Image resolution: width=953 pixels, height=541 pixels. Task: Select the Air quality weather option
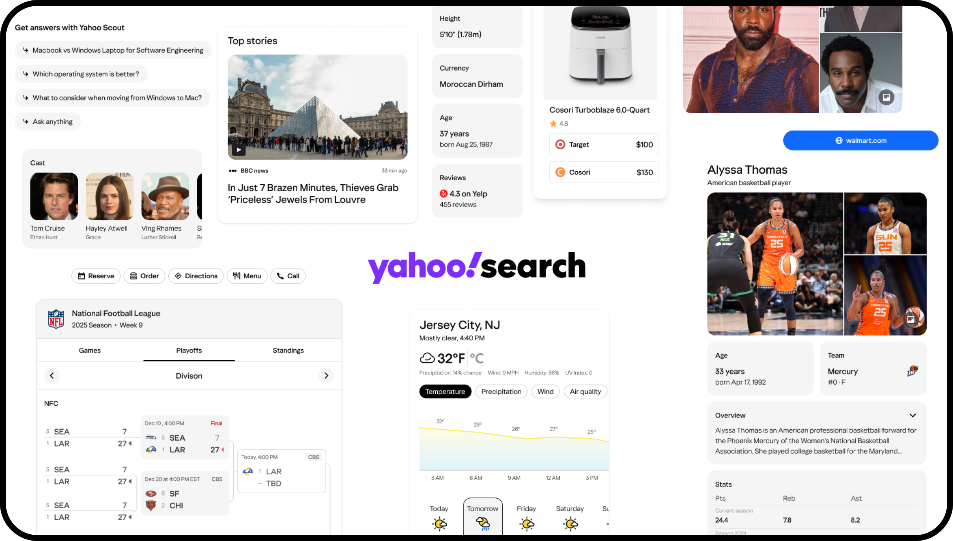[x=585, y=391]
